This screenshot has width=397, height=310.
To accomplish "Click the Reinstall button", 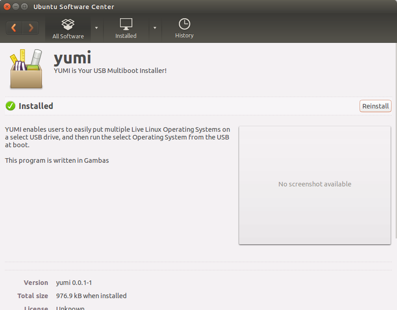I will coord(375,106).
